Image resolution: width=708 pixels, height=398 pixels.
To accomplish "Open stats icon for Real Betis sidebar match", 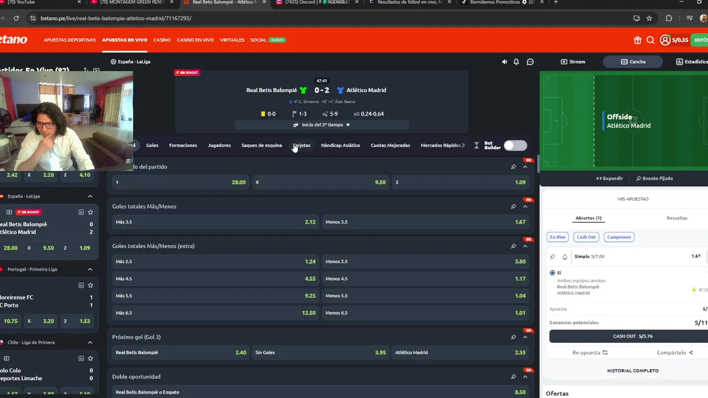I will click(81, 212).
